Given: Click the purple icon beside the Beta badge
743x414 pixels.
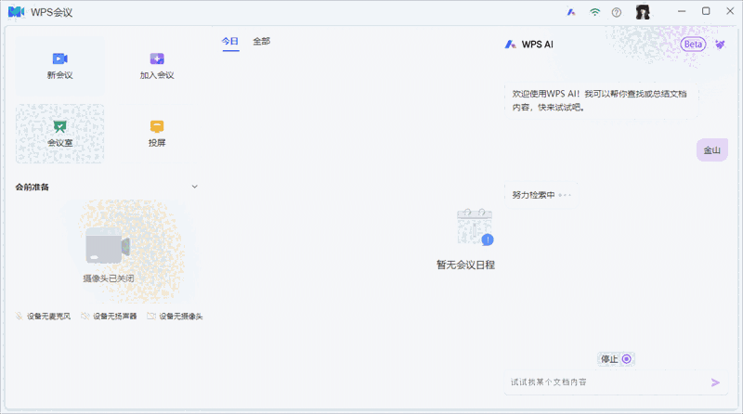Looking at the screenshot, I should (721, 45).
